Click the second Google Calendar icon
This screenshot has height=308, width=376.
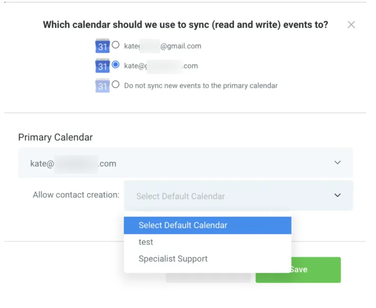[103, 65]
